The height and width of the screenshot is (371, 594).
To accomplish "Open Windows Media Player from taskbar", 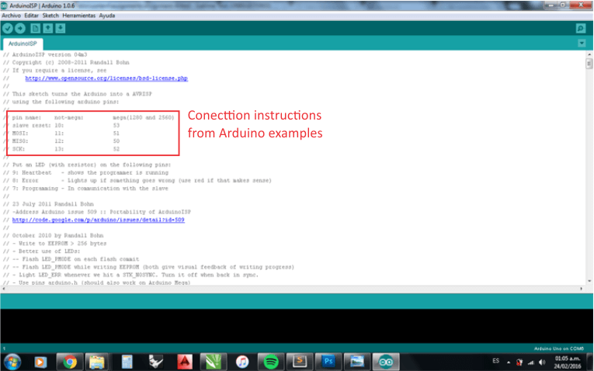I will pos(40,362).
